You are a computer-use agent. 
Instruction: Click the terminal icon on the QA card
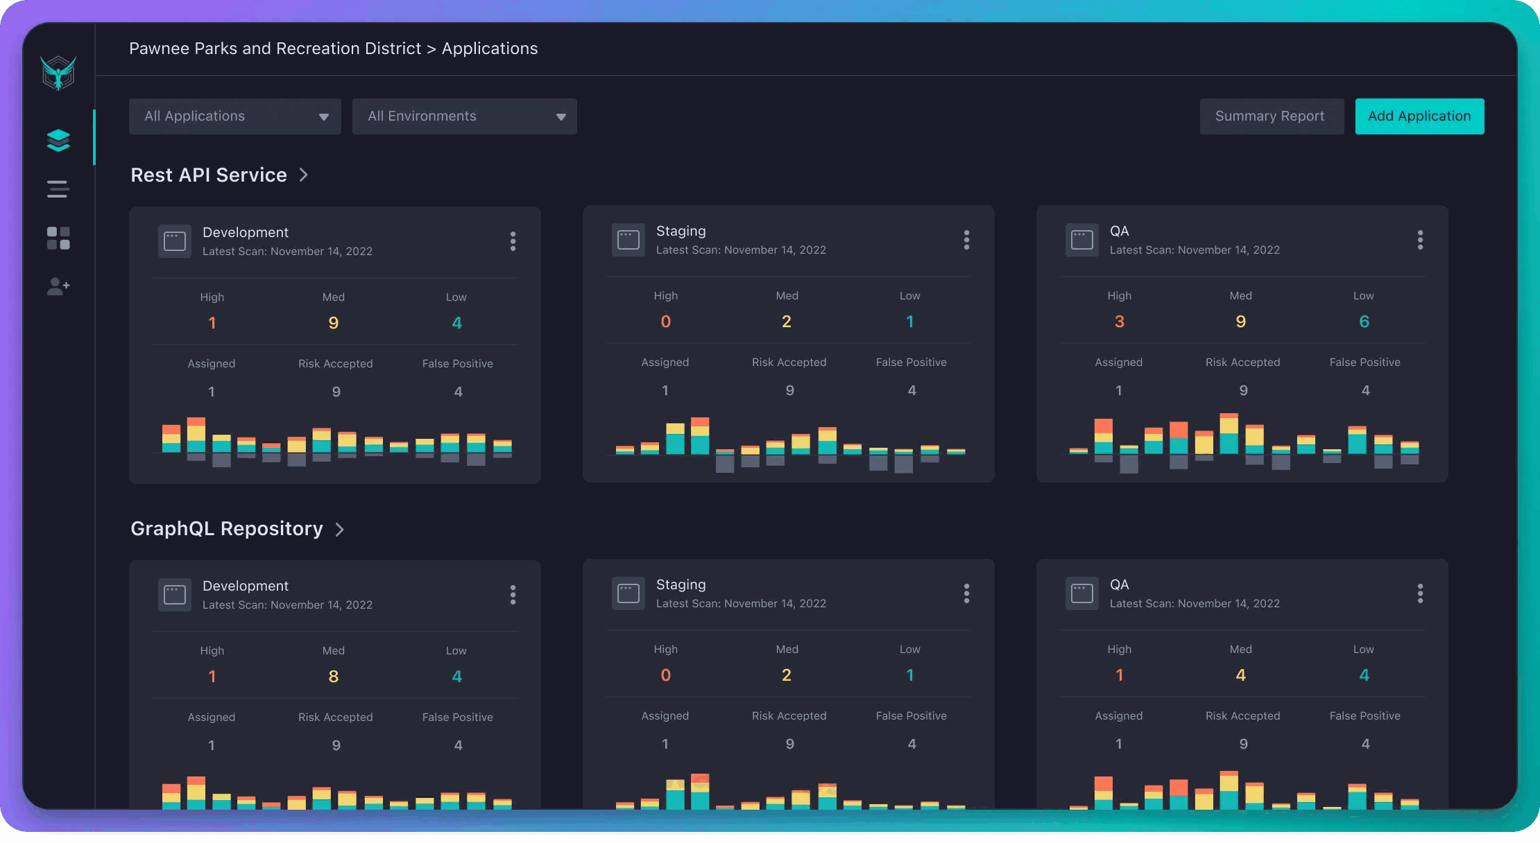1082,239
